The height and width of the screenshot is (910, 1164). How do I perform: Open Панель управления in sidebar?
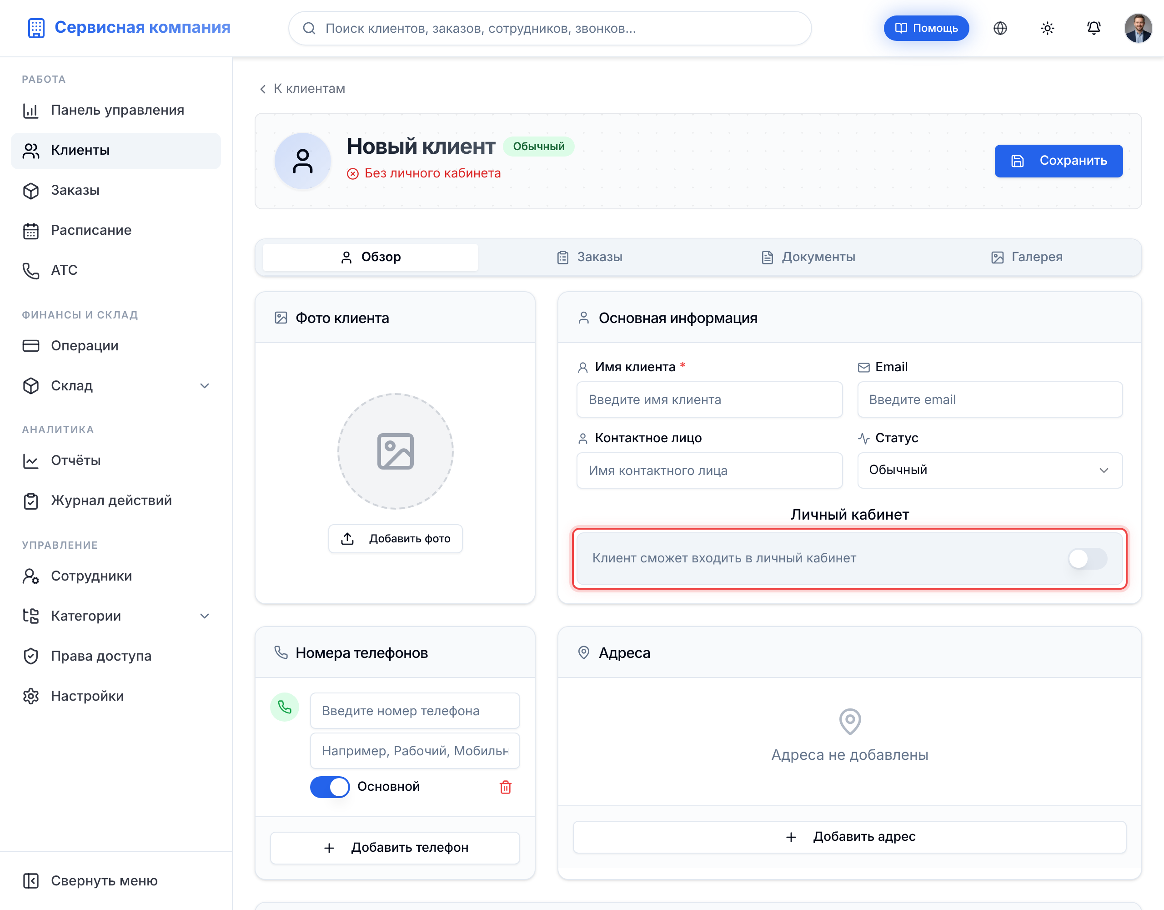click(x=115, y=111)
